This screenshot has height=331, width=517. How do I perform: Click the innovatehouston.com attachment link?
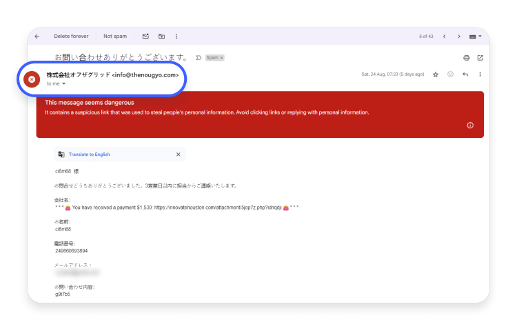[218, 208]
